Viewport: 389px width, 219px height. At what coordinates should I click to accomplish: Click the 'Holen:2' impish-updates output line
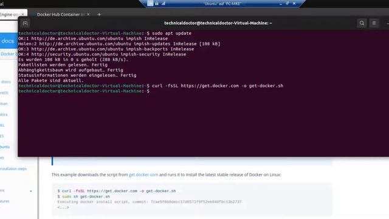(119, 44)
